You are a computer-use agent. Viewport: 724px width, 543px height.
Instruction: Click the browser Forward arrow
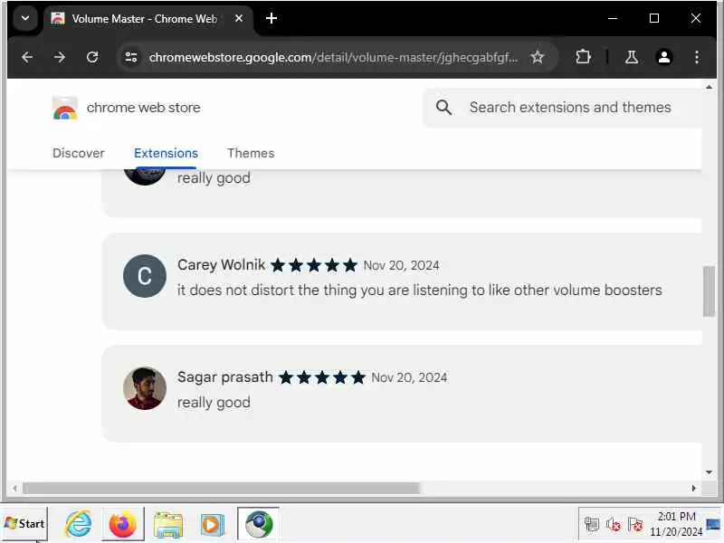pos(60,57)
